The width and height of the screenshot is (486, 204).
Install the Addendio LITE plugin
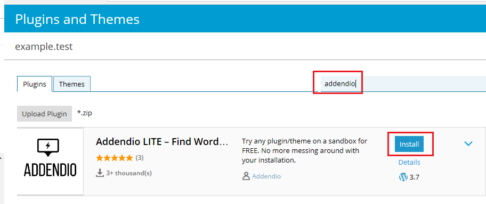coord(409,144)
